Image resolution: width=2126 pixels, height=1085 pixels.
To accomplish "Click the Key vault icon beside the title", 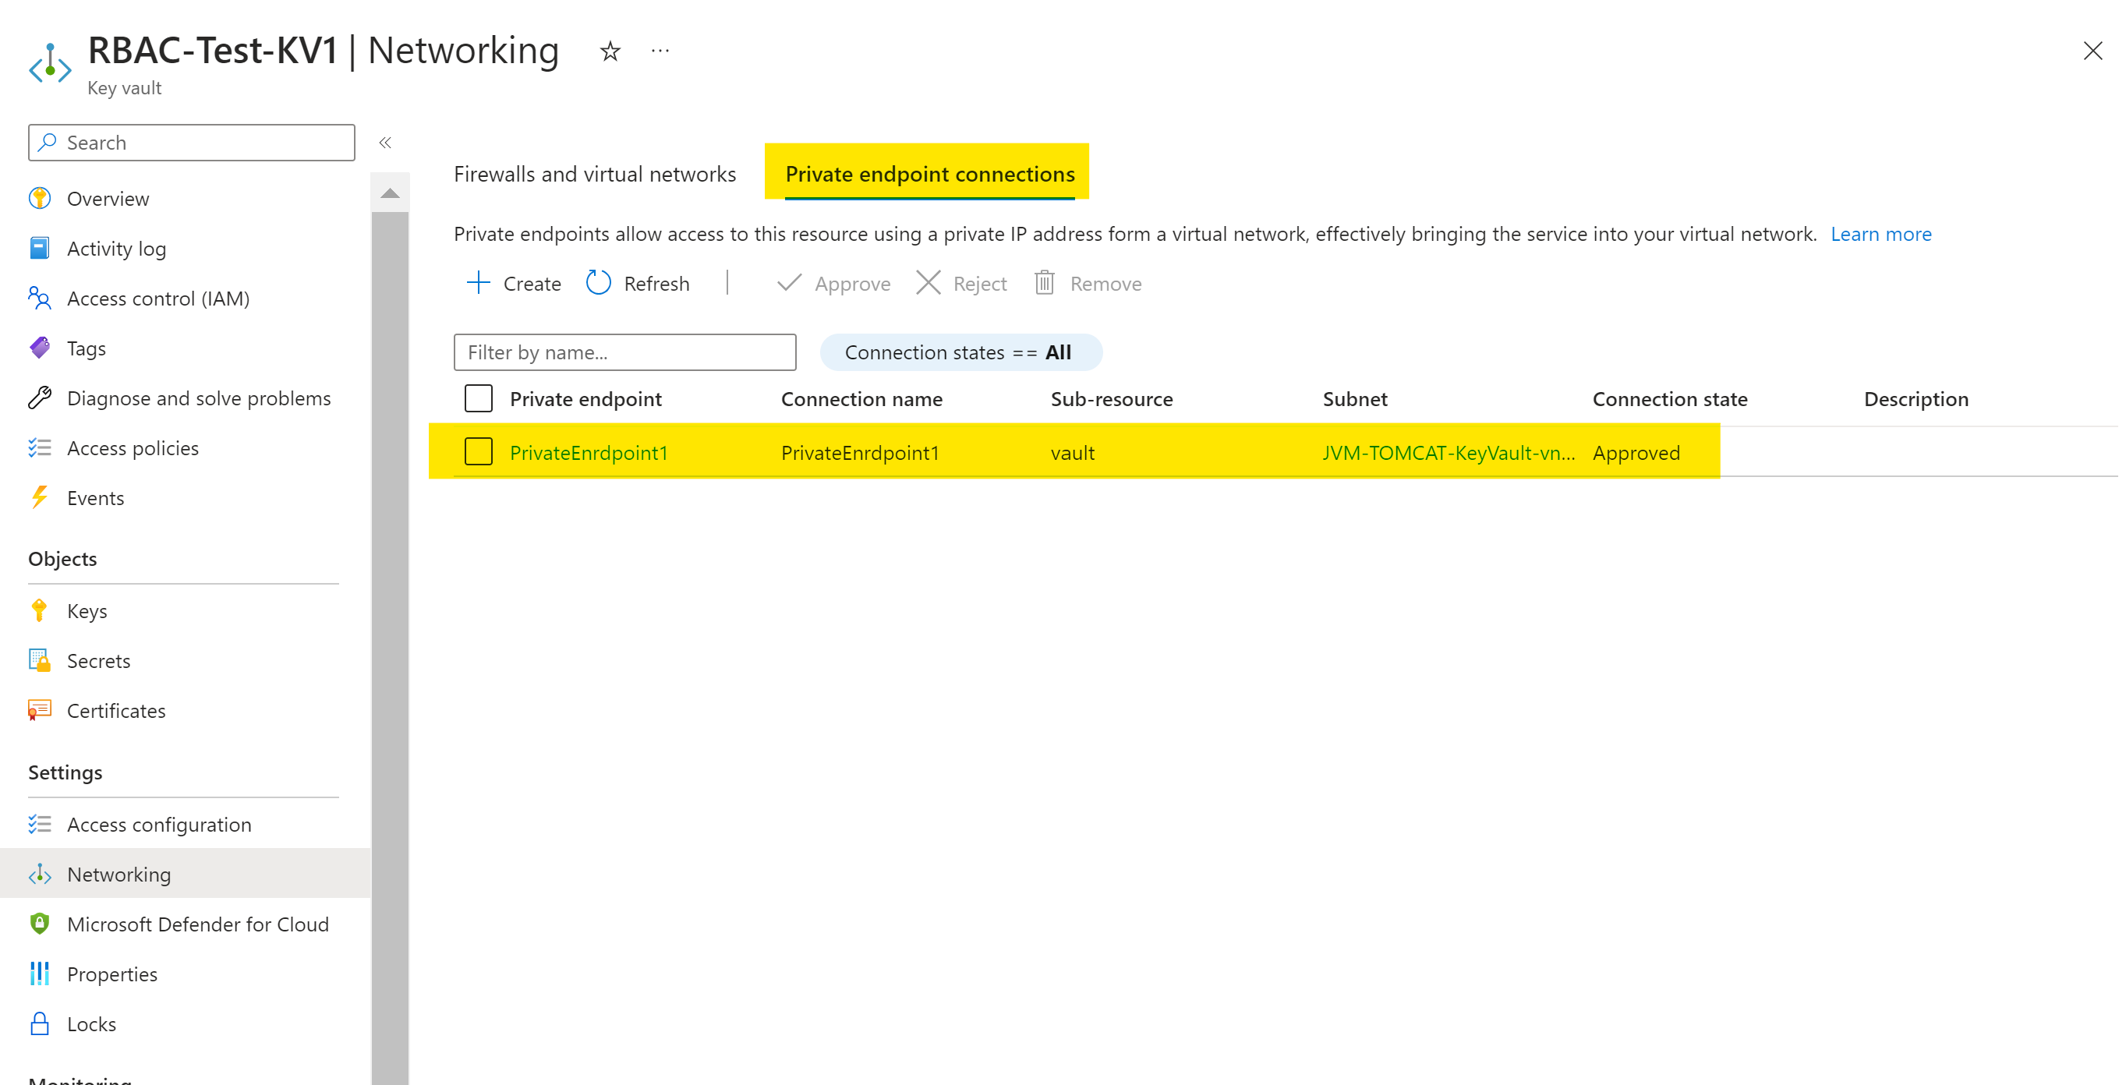I will coord(50,64).
